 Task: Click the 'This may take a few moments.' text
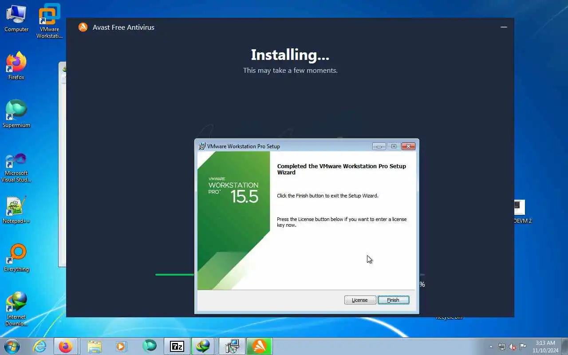coord(290,71)
